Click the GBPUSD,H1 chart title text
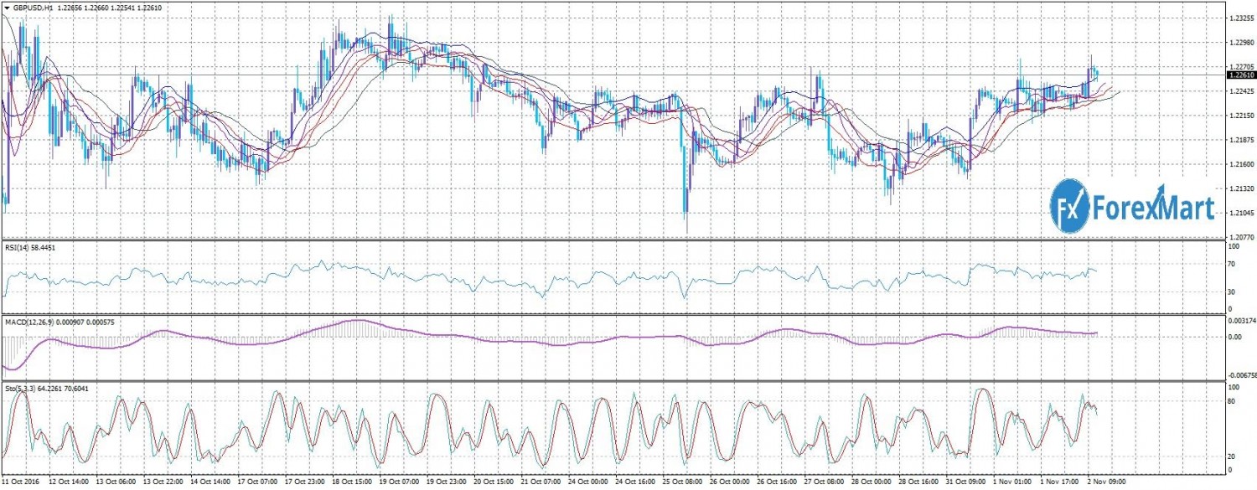 coord(35,7)
